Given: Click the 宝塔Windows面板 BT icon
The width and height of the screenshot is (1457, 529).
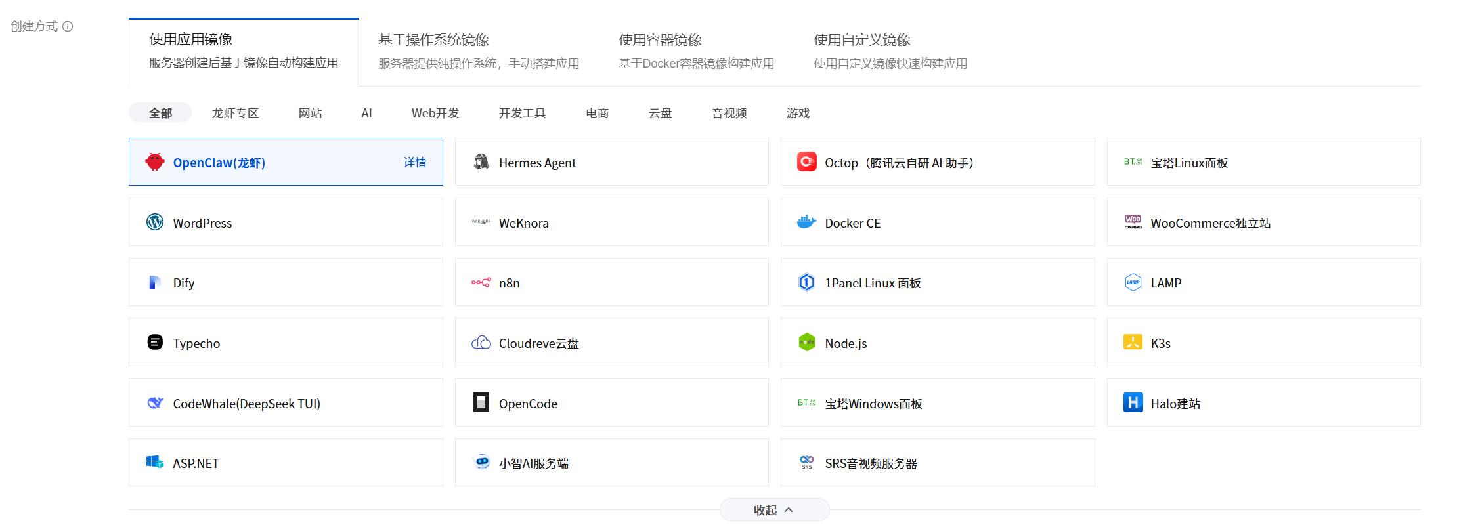Looking at the screenshot, I should point(806,402).
